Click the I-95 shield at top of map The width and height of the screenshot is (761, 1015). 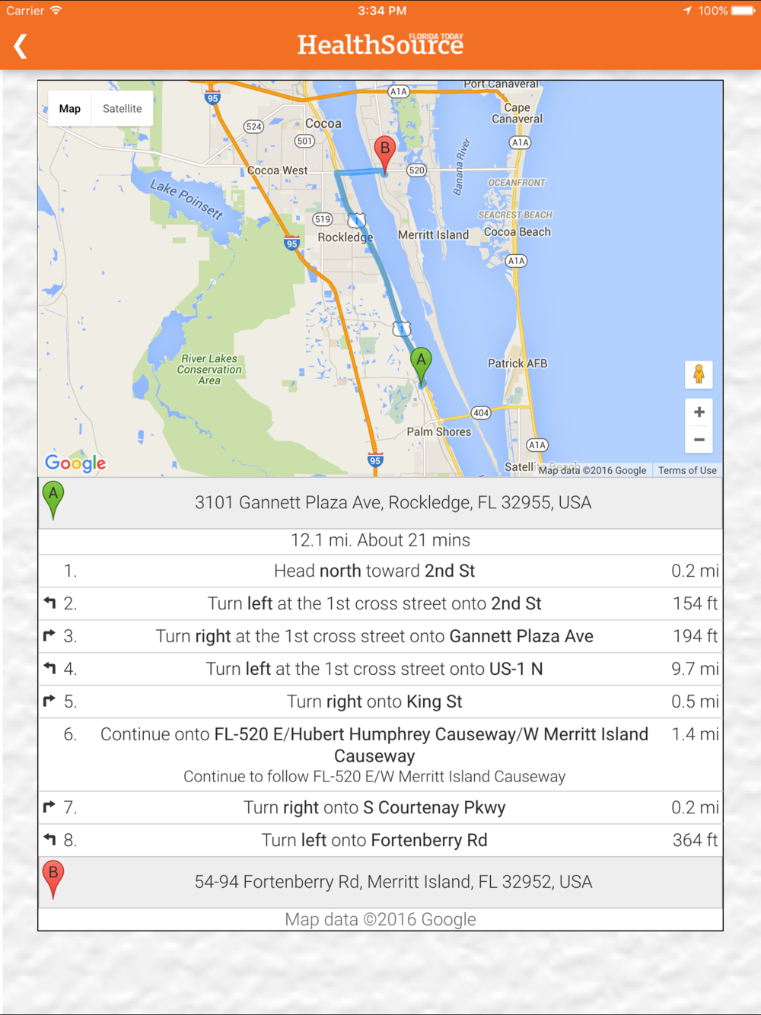(212, 97)
